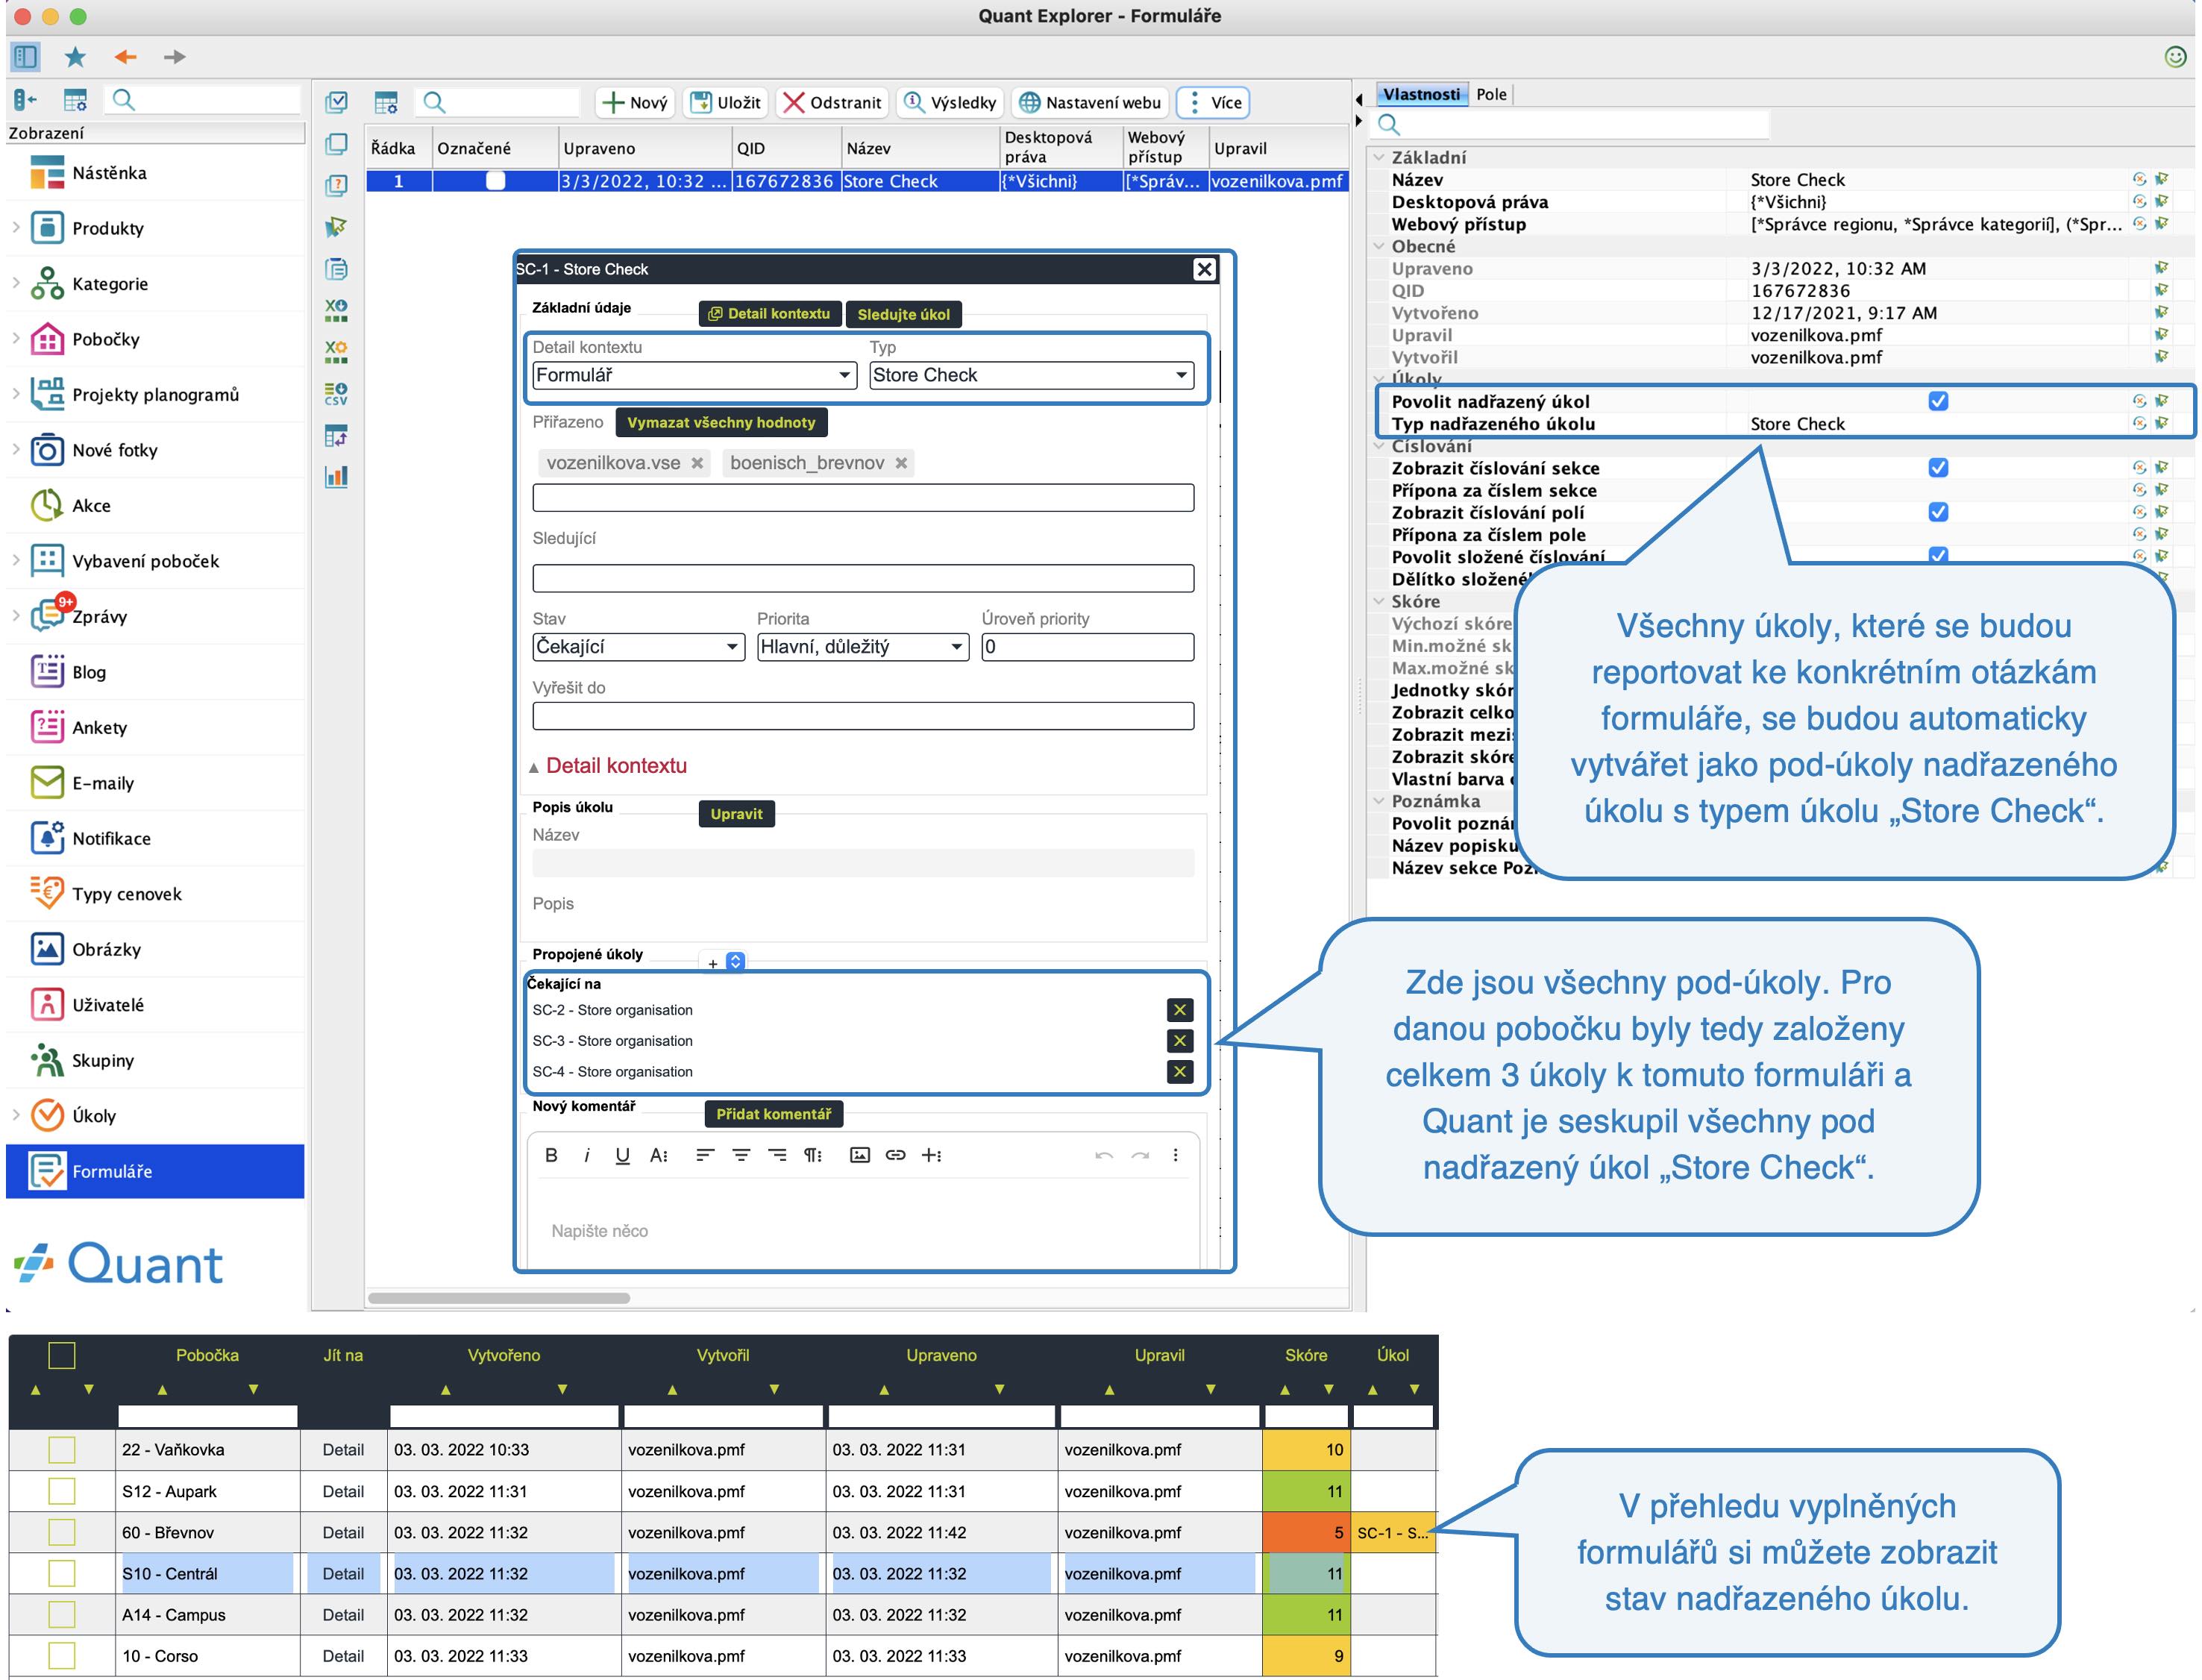Check the S12 - Aupark row checkbox

pyautogui.click(x=62, y=1491)
